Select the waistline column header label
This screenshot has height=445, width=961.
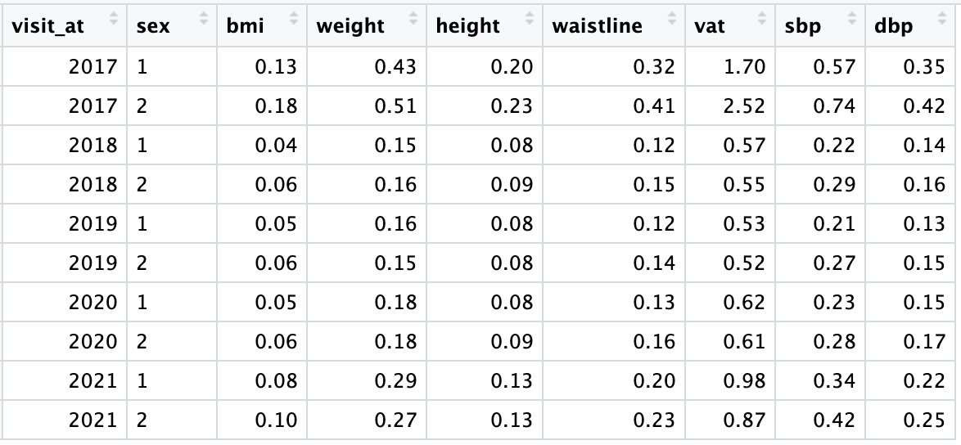pyautogui.click(x=597, y=25)
